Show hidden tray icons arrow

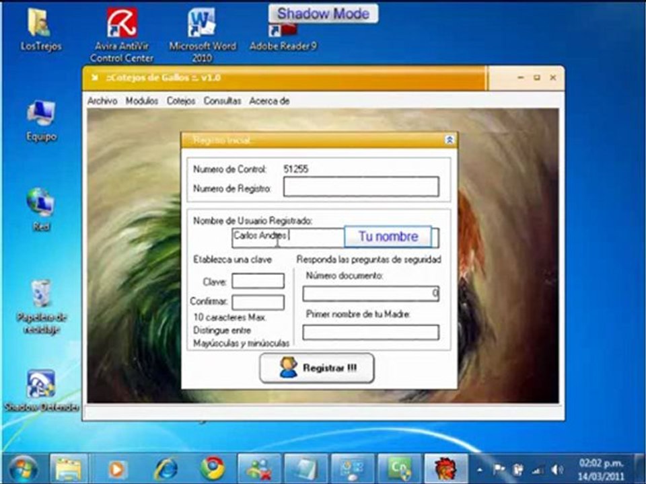point(480,470)
